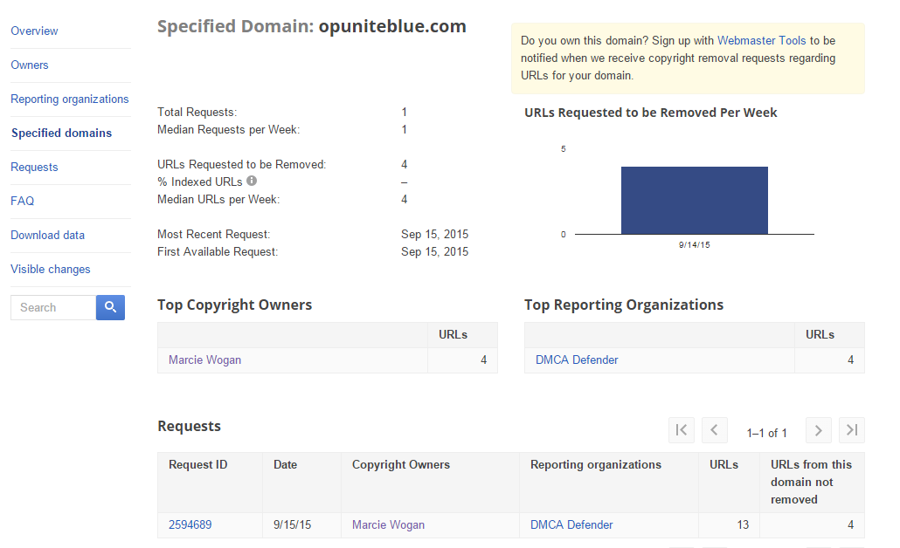900x548 pixels.
Task: Go to next page of Requests
Action: [x=818, y=430]
